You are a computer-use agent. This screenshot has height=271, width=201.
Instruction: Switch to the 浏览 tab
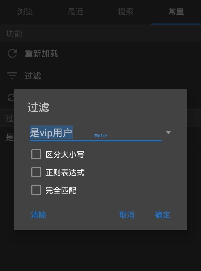[25, 12]
